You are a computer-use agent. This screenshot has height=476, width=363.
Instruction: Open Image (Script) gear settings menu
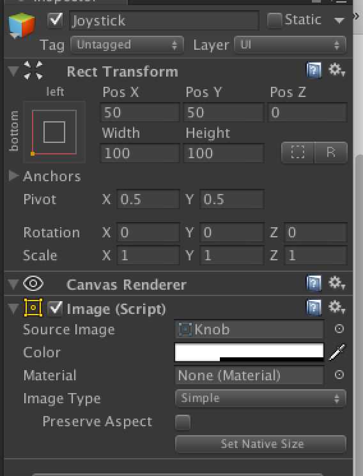point(337,307)
